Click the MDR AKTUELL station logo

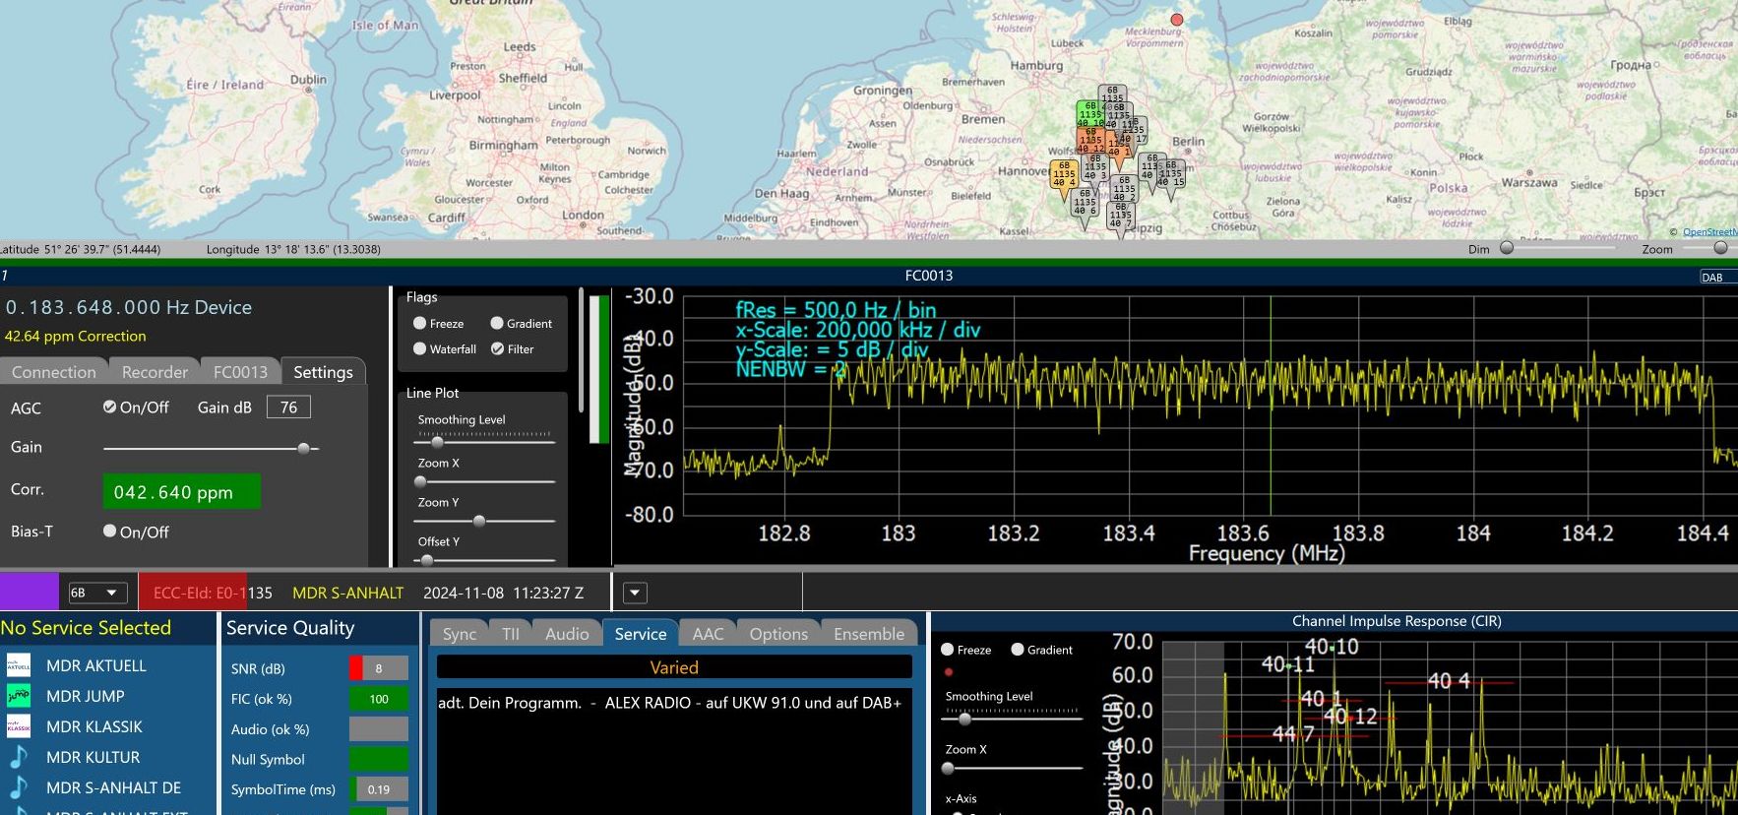tap(19, 665)
